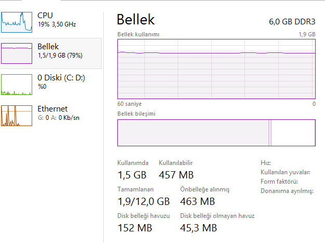Click the Kullanılabilir 457 MB value
The height and width of the screenshot is (249, 325).
pos(176,175)
